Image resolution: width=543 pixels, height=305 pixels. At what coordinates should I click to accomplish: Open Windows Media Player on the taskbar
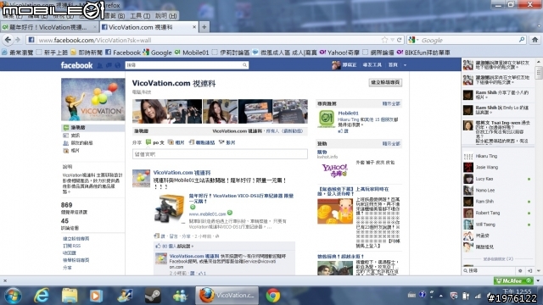(x=96, y=296)
